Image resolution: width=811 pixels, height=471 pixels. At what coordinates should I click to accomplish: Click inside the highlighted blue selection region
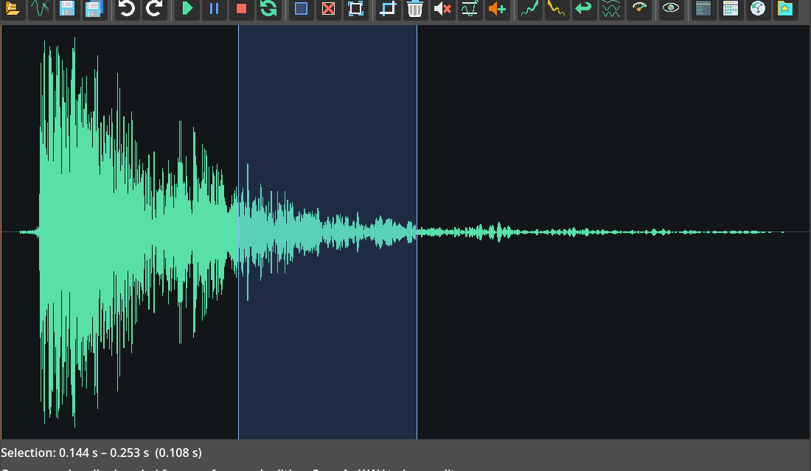point(327,232)
